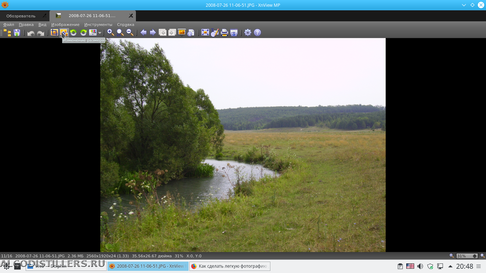
Task: Go to the next image arrow
Action: (x=153, y=33)
